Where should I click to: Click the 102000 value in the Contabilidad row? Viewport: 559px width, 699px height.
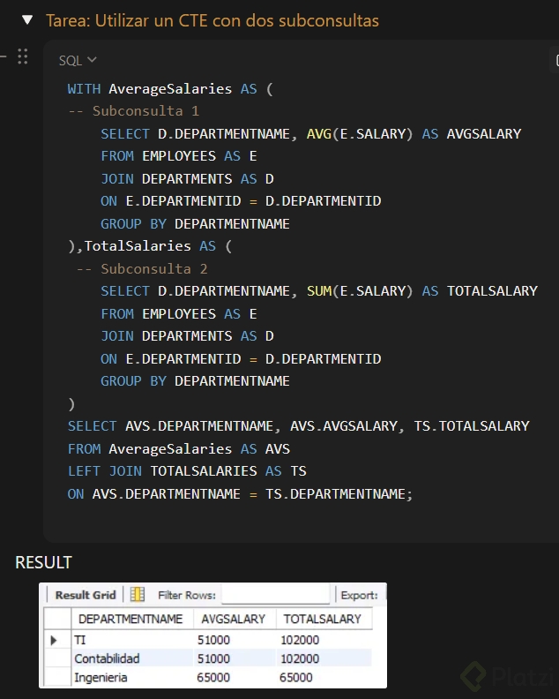(x=300, y=658)
